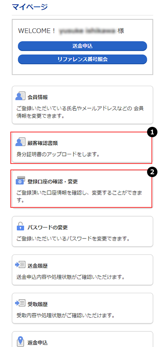The width and height of the screenshot is (165, 347).
Task: Click the マイページ page heading
Action: pyautogui.click(x=29, y=7)
